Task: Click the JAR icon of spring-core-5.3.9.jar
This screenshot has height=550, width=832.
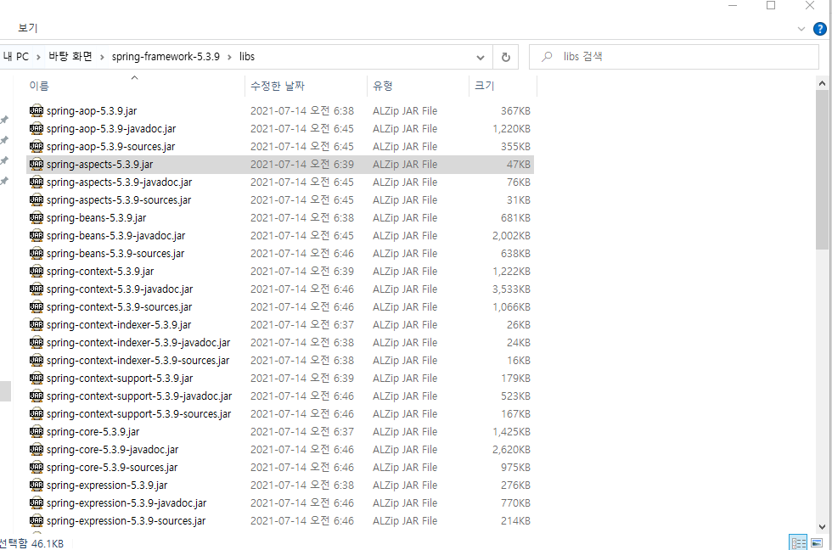Action: tap(36, 432)
